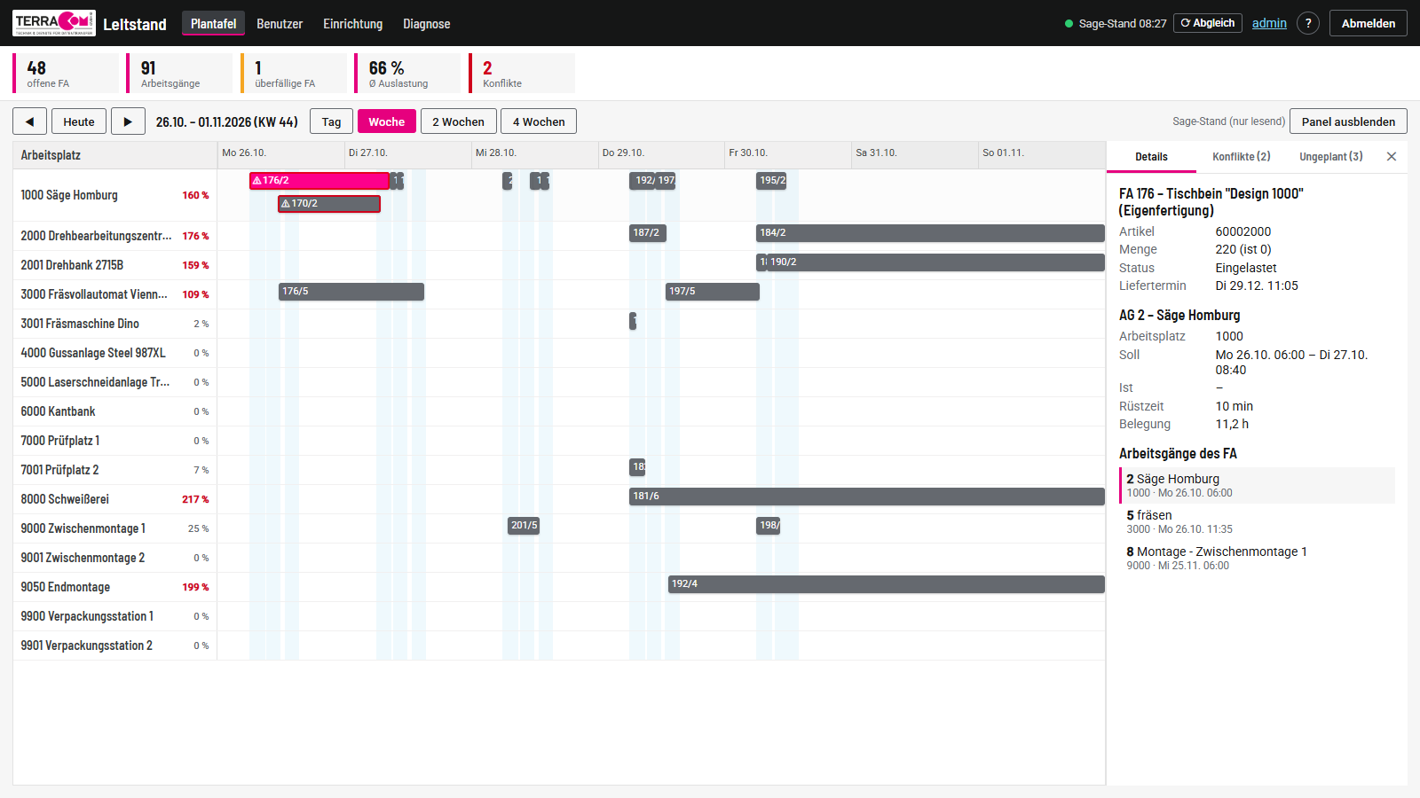Click the 91 Arbeitsgänge card
The image size is (1420, 798).
click(179, 74)
